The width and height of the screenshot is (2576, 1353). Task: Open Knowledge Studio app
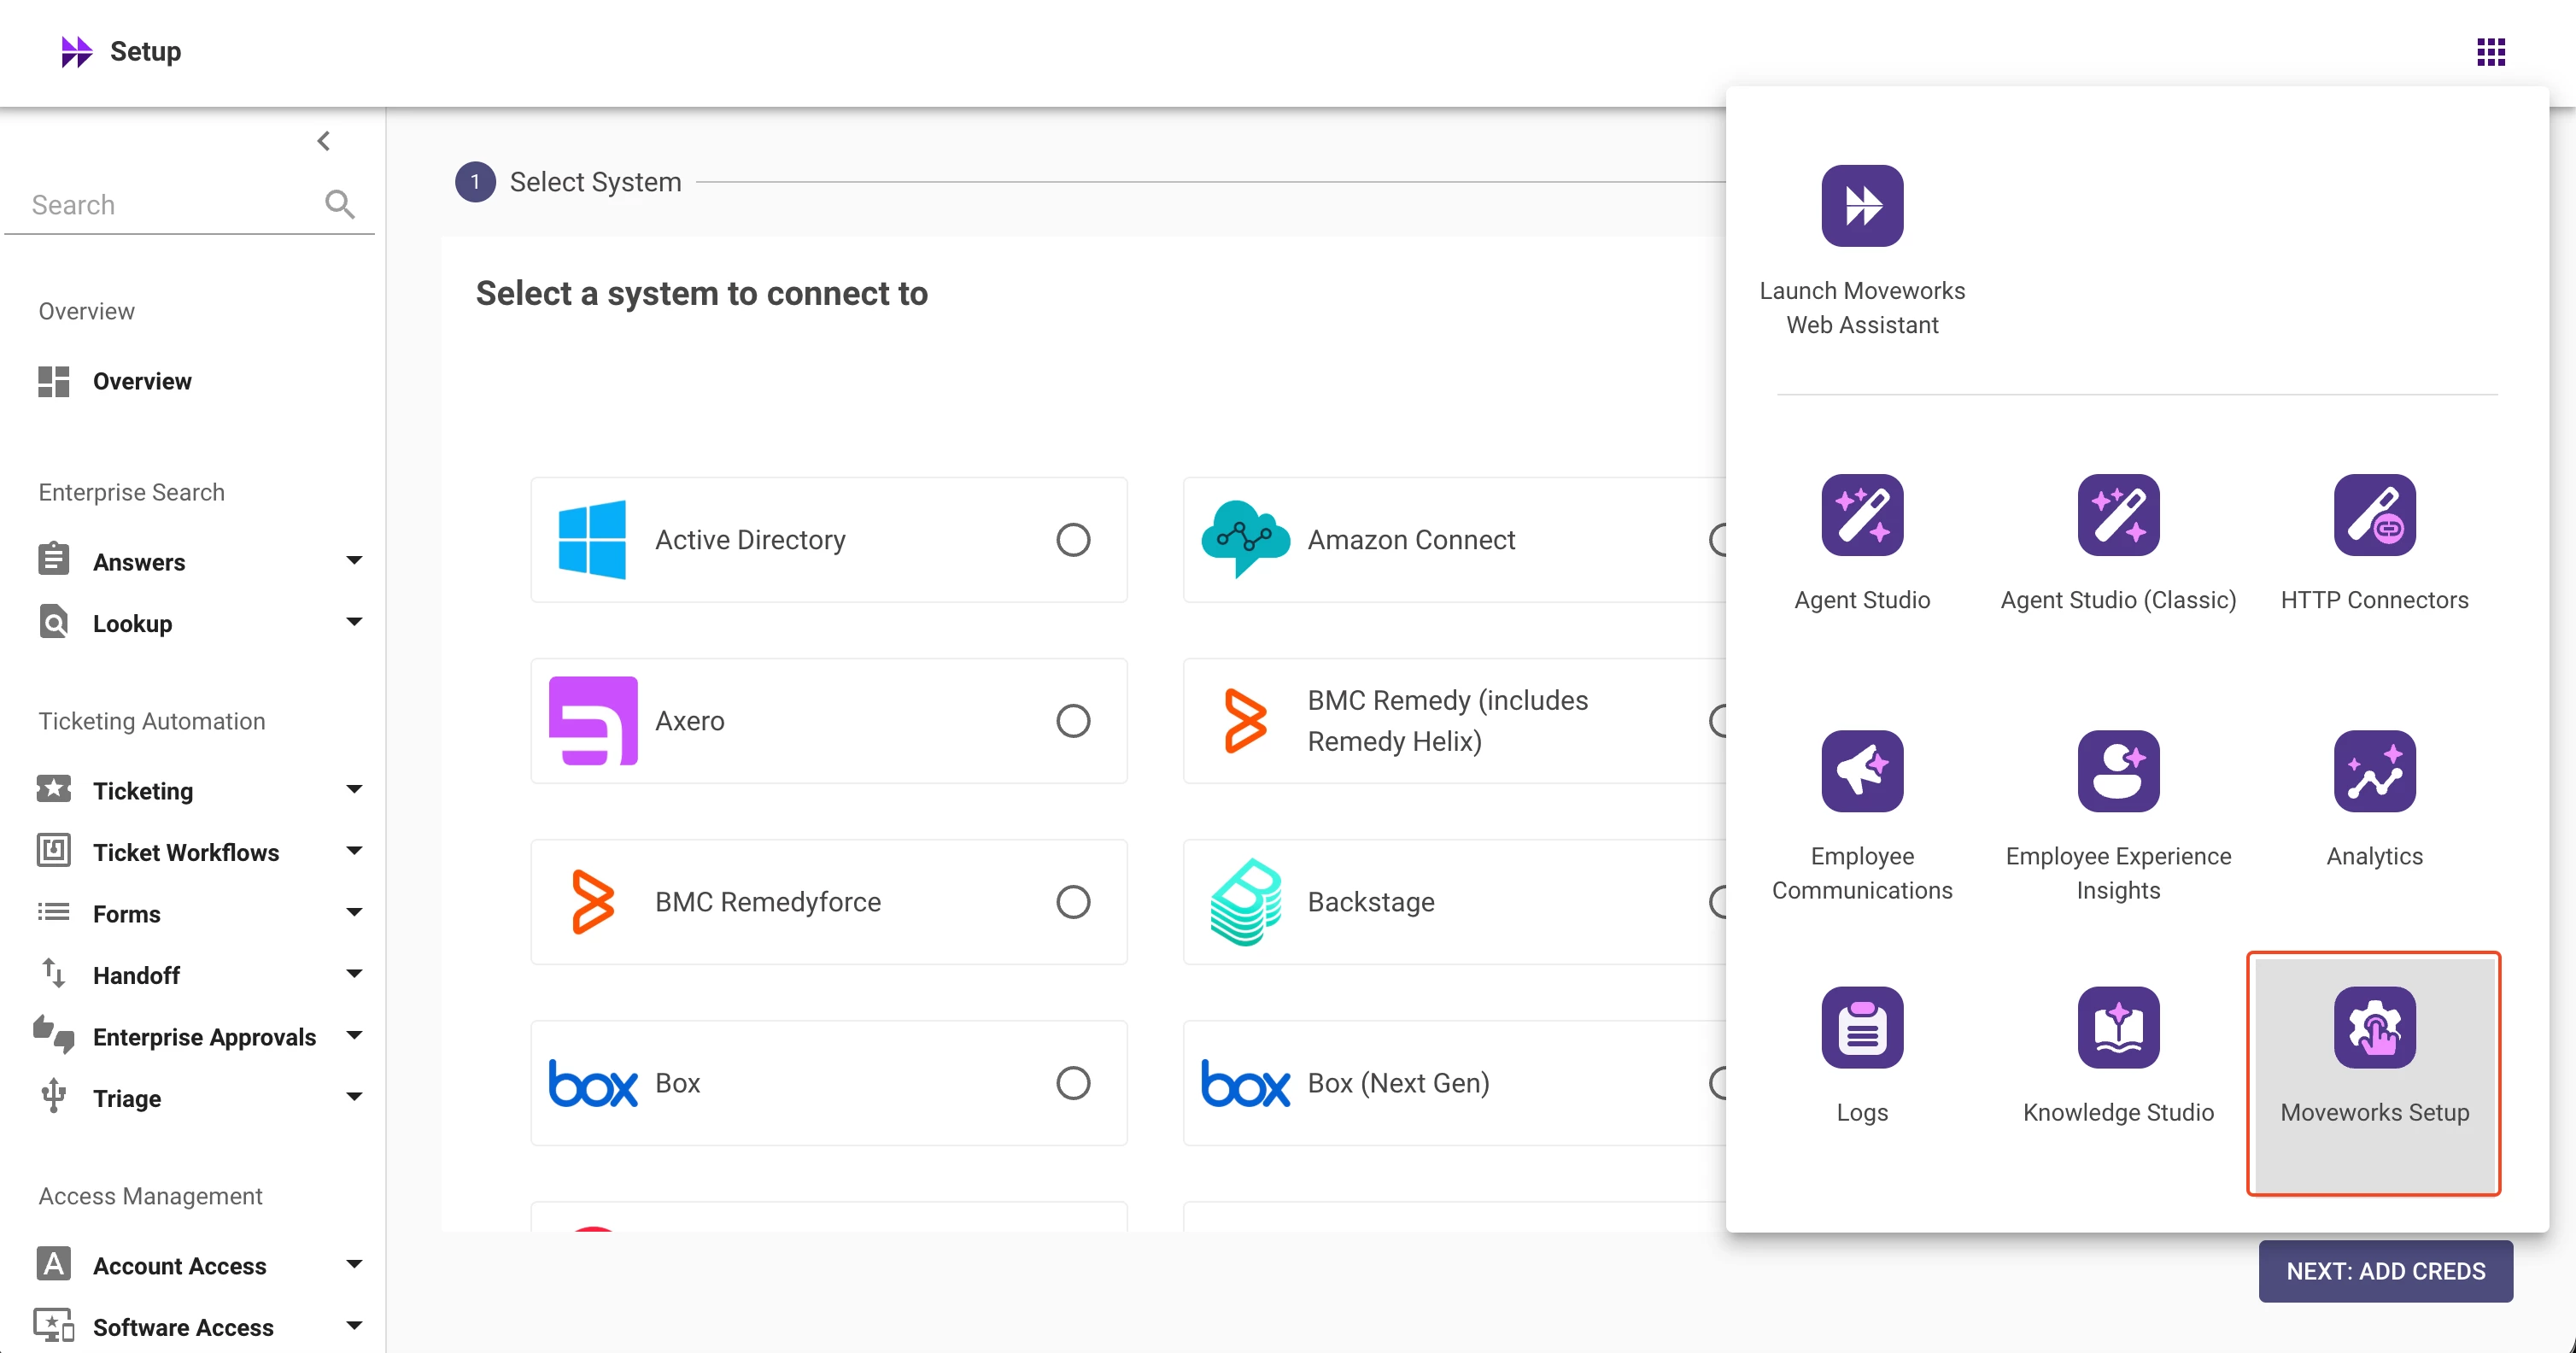pyautogui.click(x=2117, y=1027)
